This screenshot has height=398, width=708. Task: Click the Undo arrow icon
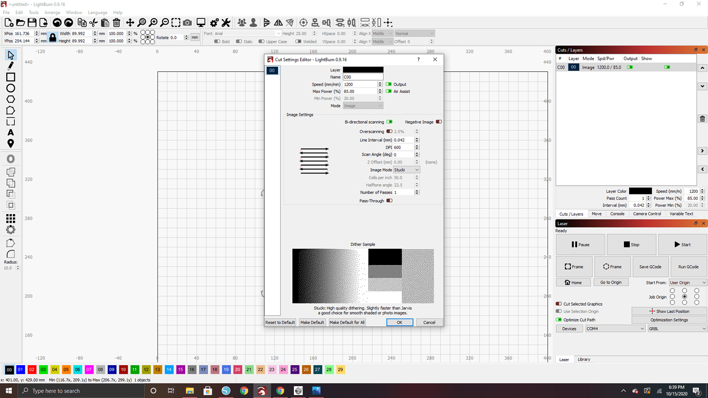point(57,23)
